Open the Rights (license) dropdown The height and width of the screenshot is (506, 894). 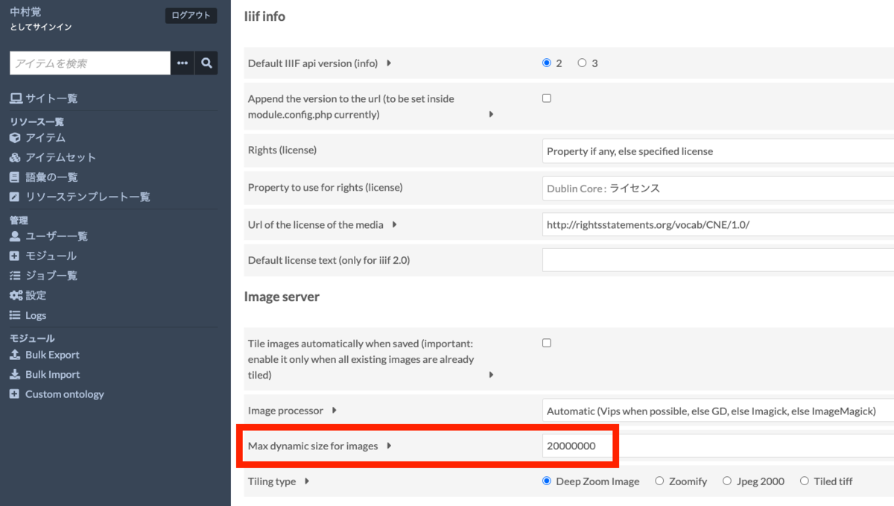click(717, 151)
